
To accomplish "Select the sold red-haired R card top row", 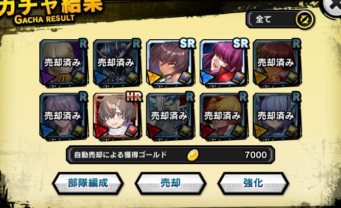I will tap(278, 63).
